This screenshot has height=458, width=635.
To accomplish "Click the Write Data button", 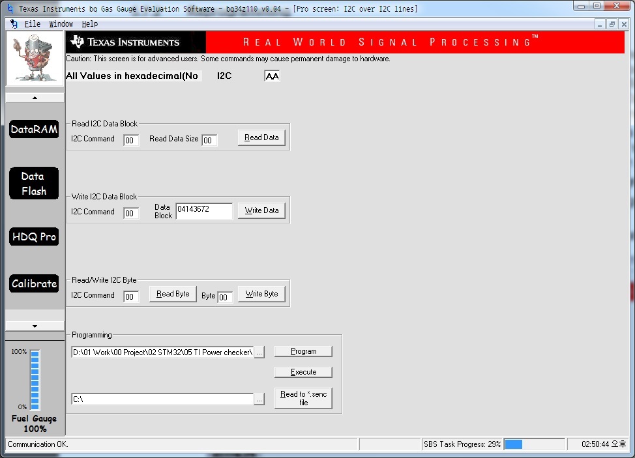I will click(261, 210).
